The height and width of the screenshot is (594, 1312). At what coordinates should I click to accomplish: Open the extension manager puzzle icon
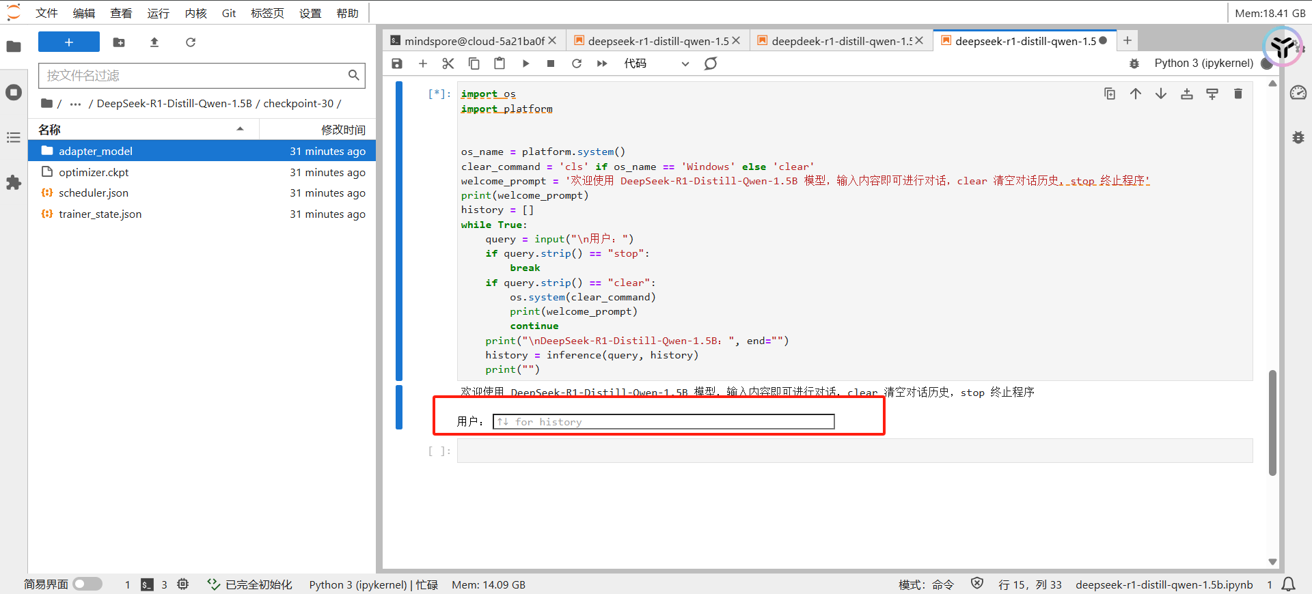click(14, 183)
